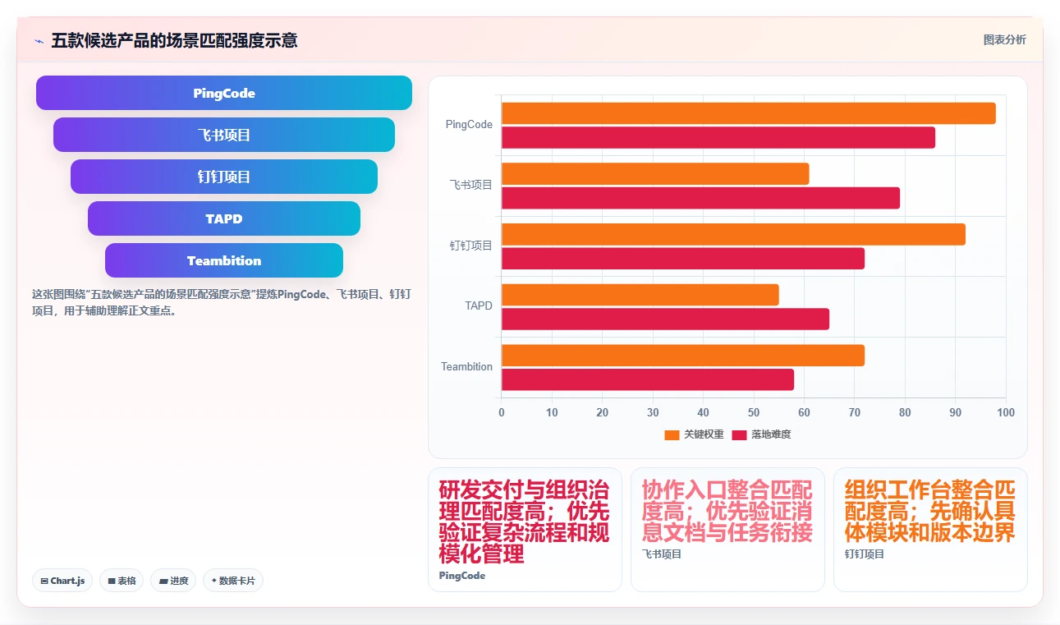Screen dimensions: 1060x625
Task: Select the 飞书项目 funnel bar
Action: 224,135
